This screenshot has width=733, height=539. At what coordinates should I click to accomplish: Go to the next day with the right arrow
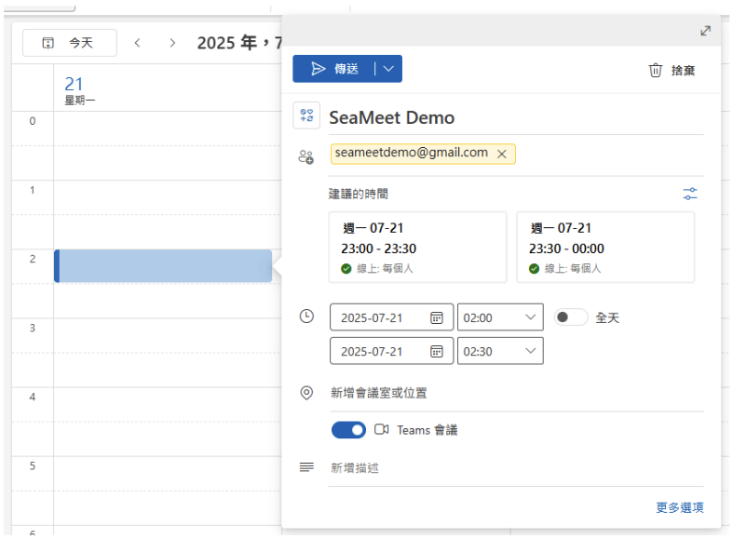tap(172, 43)
